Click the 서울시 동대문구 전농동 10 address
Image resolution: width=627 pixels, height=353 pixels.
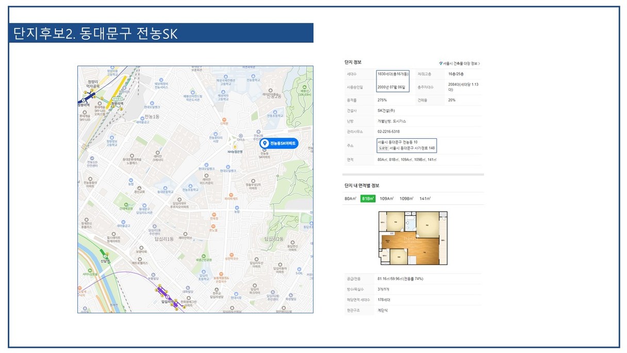398,142
